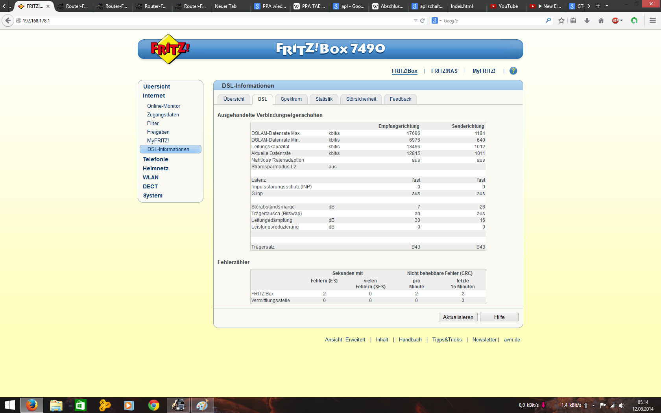Open the FRITZ!Box help question mark icon
Screen dimensions: 661x413
pyautogui.click(x=513, y=71)
